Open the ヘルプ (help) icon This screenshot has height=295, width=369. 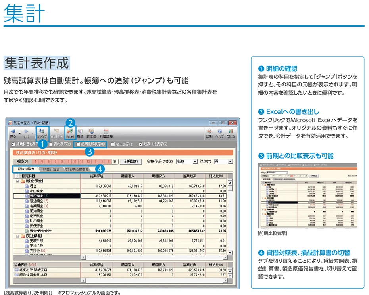coord(219,132)
